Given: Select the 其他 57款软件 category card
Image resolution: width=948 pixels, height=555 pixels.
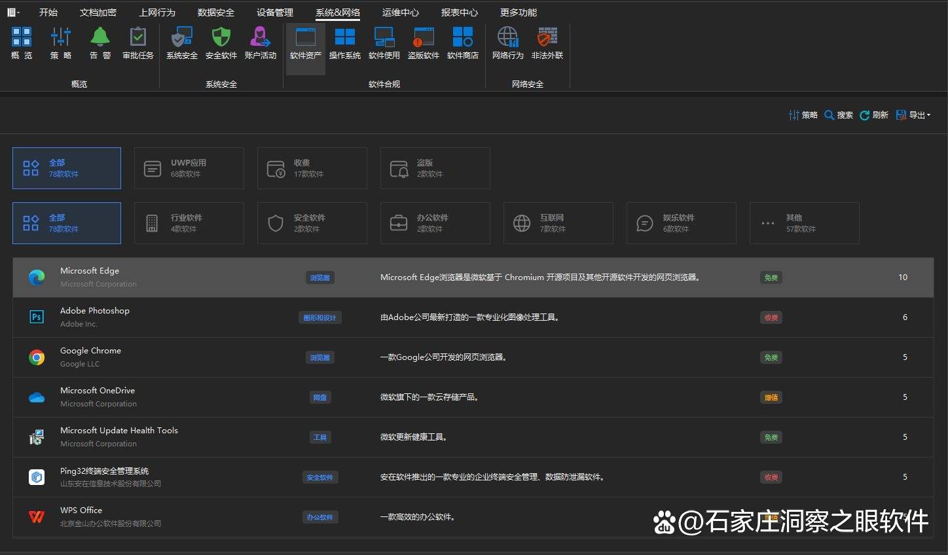Looking at the screenshot, I should click(805, 223).
